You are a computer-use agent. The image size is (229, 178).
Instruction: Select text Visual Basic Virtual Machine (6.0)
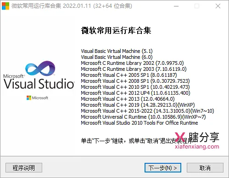[x=117, y=57]
